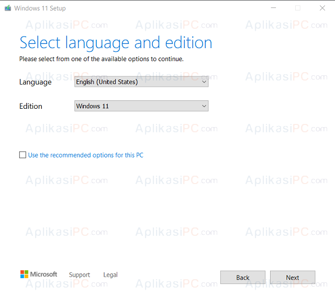Click the Next button
Screen dimensions: 335x297
click(293, 277)
